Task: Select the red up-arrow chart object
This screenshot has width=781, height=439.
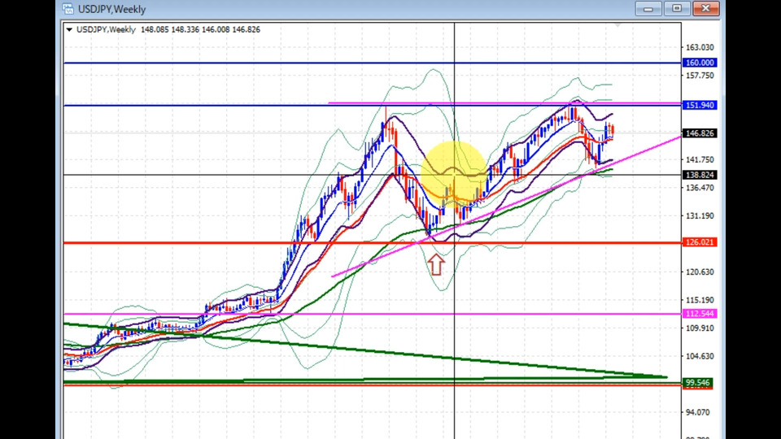Action: 436,264
